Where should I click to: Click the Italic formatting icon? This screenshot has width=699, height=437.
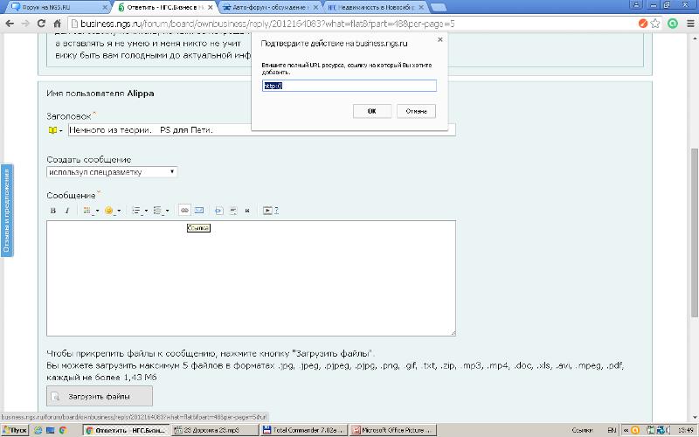click(x=66, y=211)
